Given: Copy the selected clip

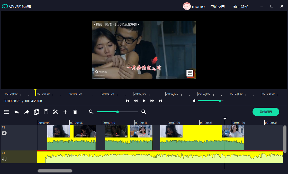Looking at the screenshot, I should pyautogui.click(x=37, y=112).
